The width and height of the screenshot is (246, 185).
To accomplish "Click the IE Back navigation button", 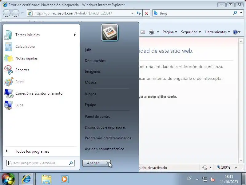I will pos(6,13).
